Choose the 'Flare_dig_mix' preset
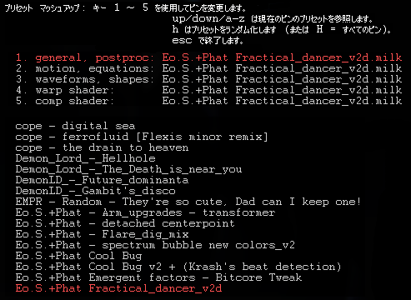Screen dimensions: 411x300 [102, 234]
